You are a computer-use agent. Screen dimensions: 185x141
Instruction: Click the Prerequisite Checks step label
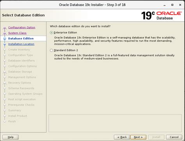21,105
